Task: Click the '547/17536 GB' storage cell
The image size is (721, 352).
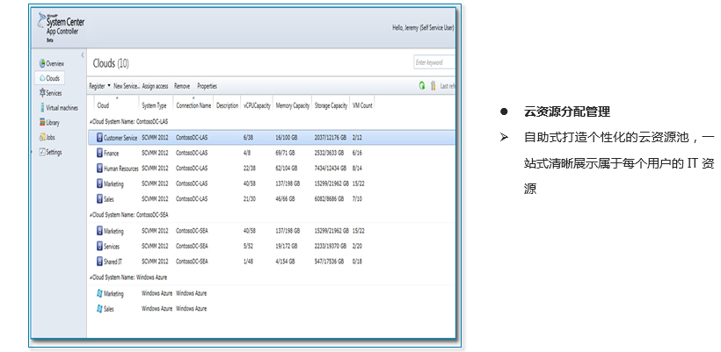Action: click(x=329, y=262)
